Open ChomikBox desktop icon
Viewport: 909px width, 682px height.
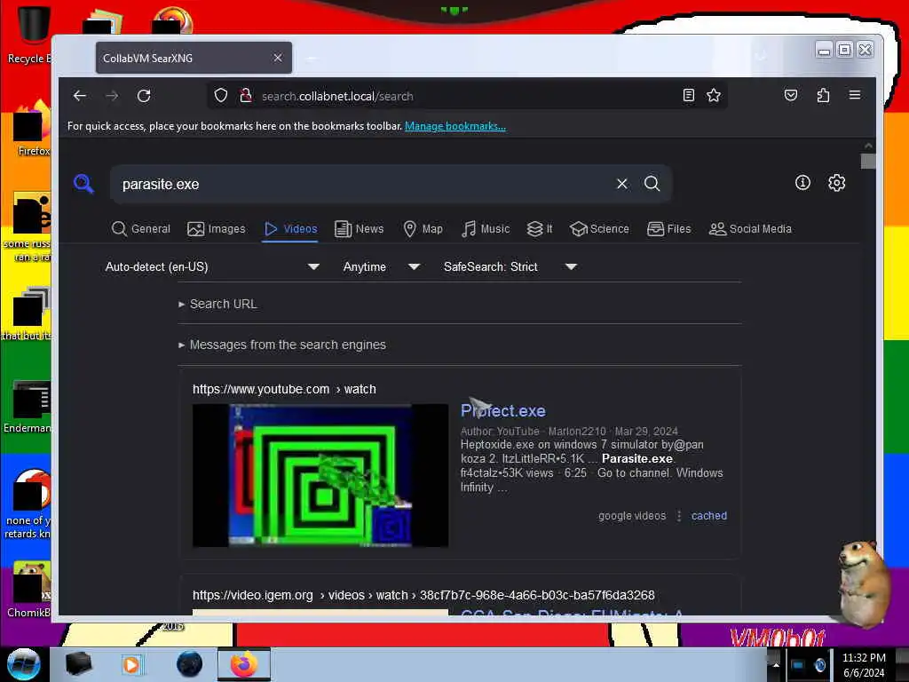[29, 590]
